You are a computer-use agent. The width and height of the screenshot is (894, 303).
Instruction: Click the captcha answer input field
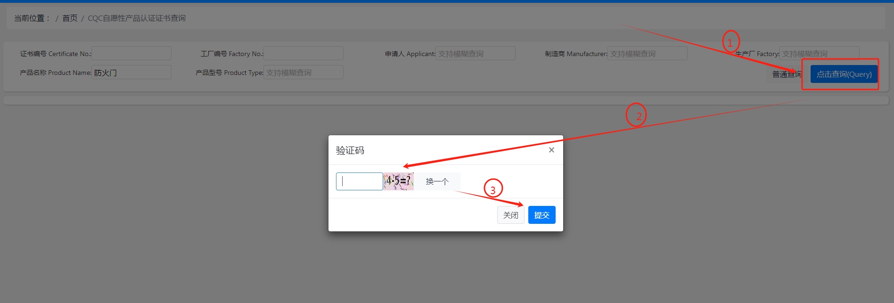359,181
